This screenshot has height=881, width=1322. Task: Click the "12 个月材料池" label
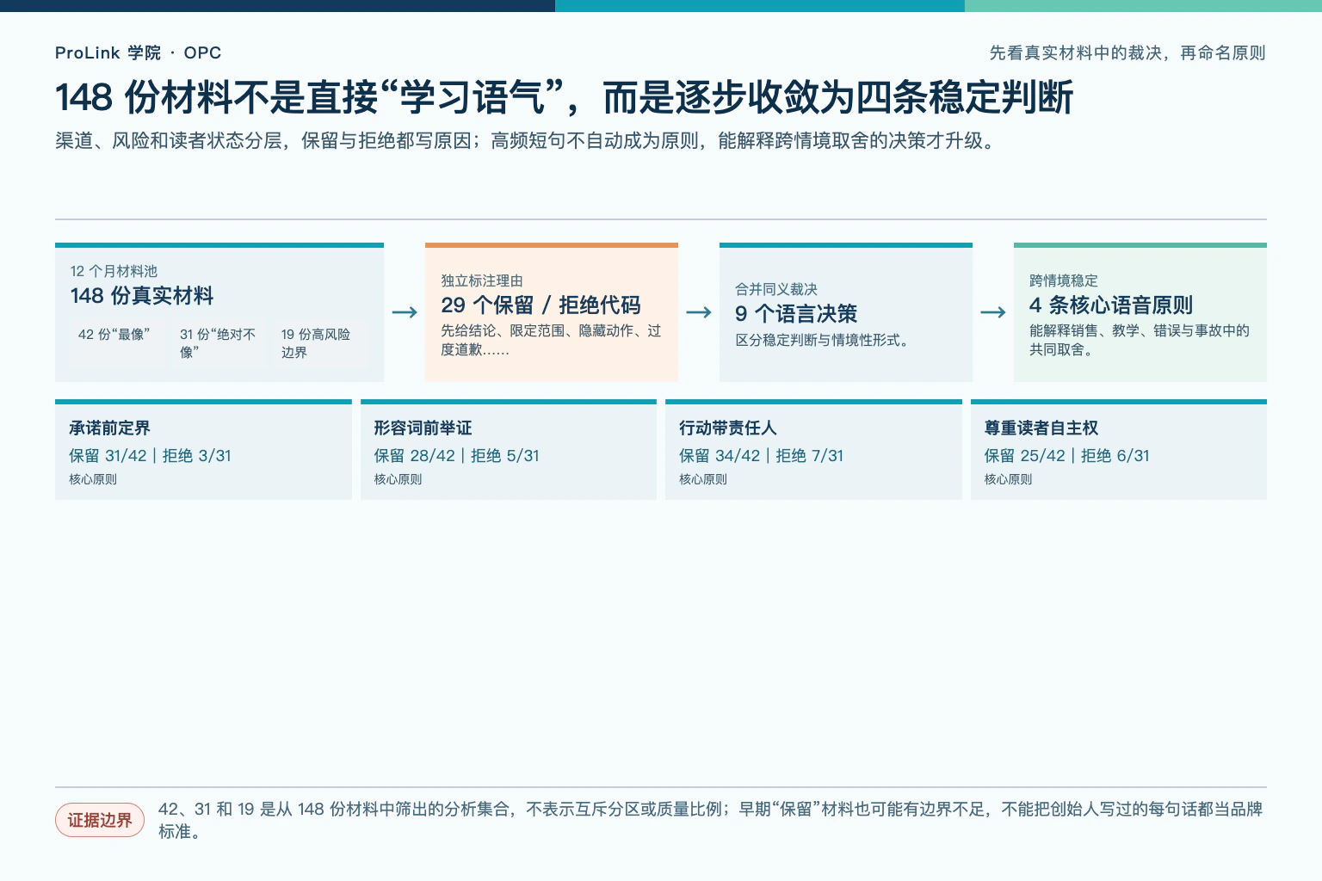[x=114, y=271]
